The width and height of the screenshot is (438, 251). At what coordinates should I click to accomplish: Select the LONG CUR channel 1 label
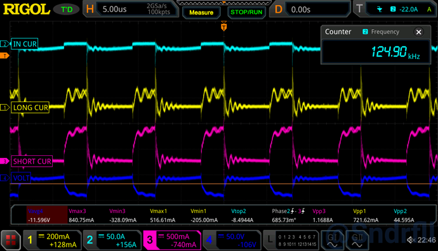(x=30, y=107)
